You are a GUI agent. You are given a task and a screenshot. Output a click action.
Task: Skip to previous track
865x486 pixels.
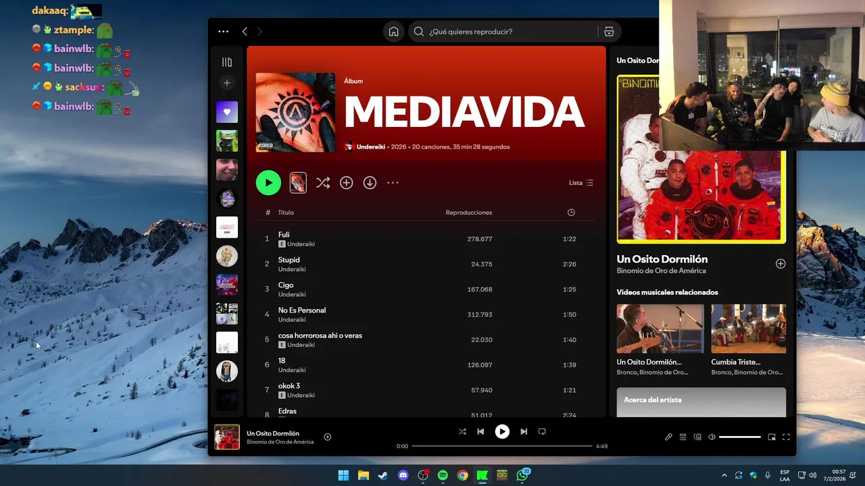(480, 431)
